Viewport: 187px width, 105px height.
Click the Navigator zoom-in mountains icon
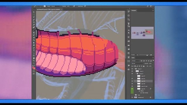(151, 55)
